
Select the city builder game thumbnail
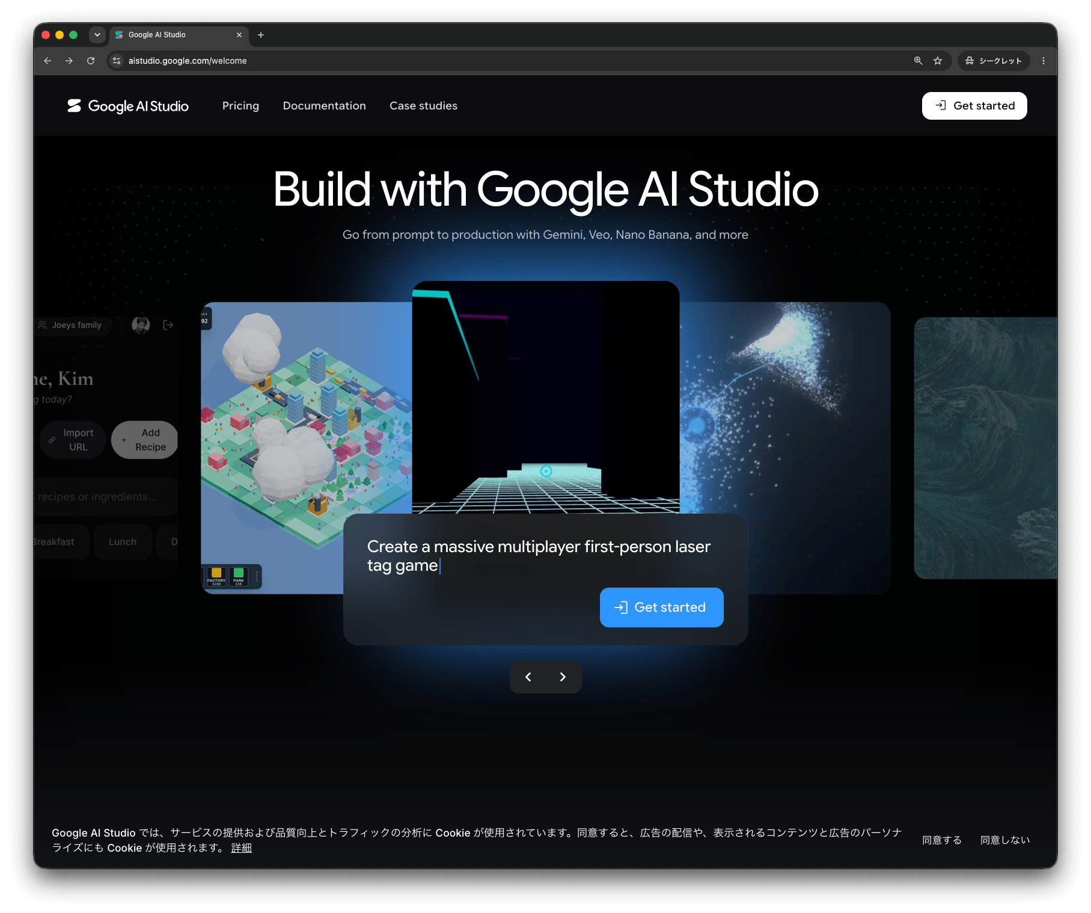(x=307, y=447)
